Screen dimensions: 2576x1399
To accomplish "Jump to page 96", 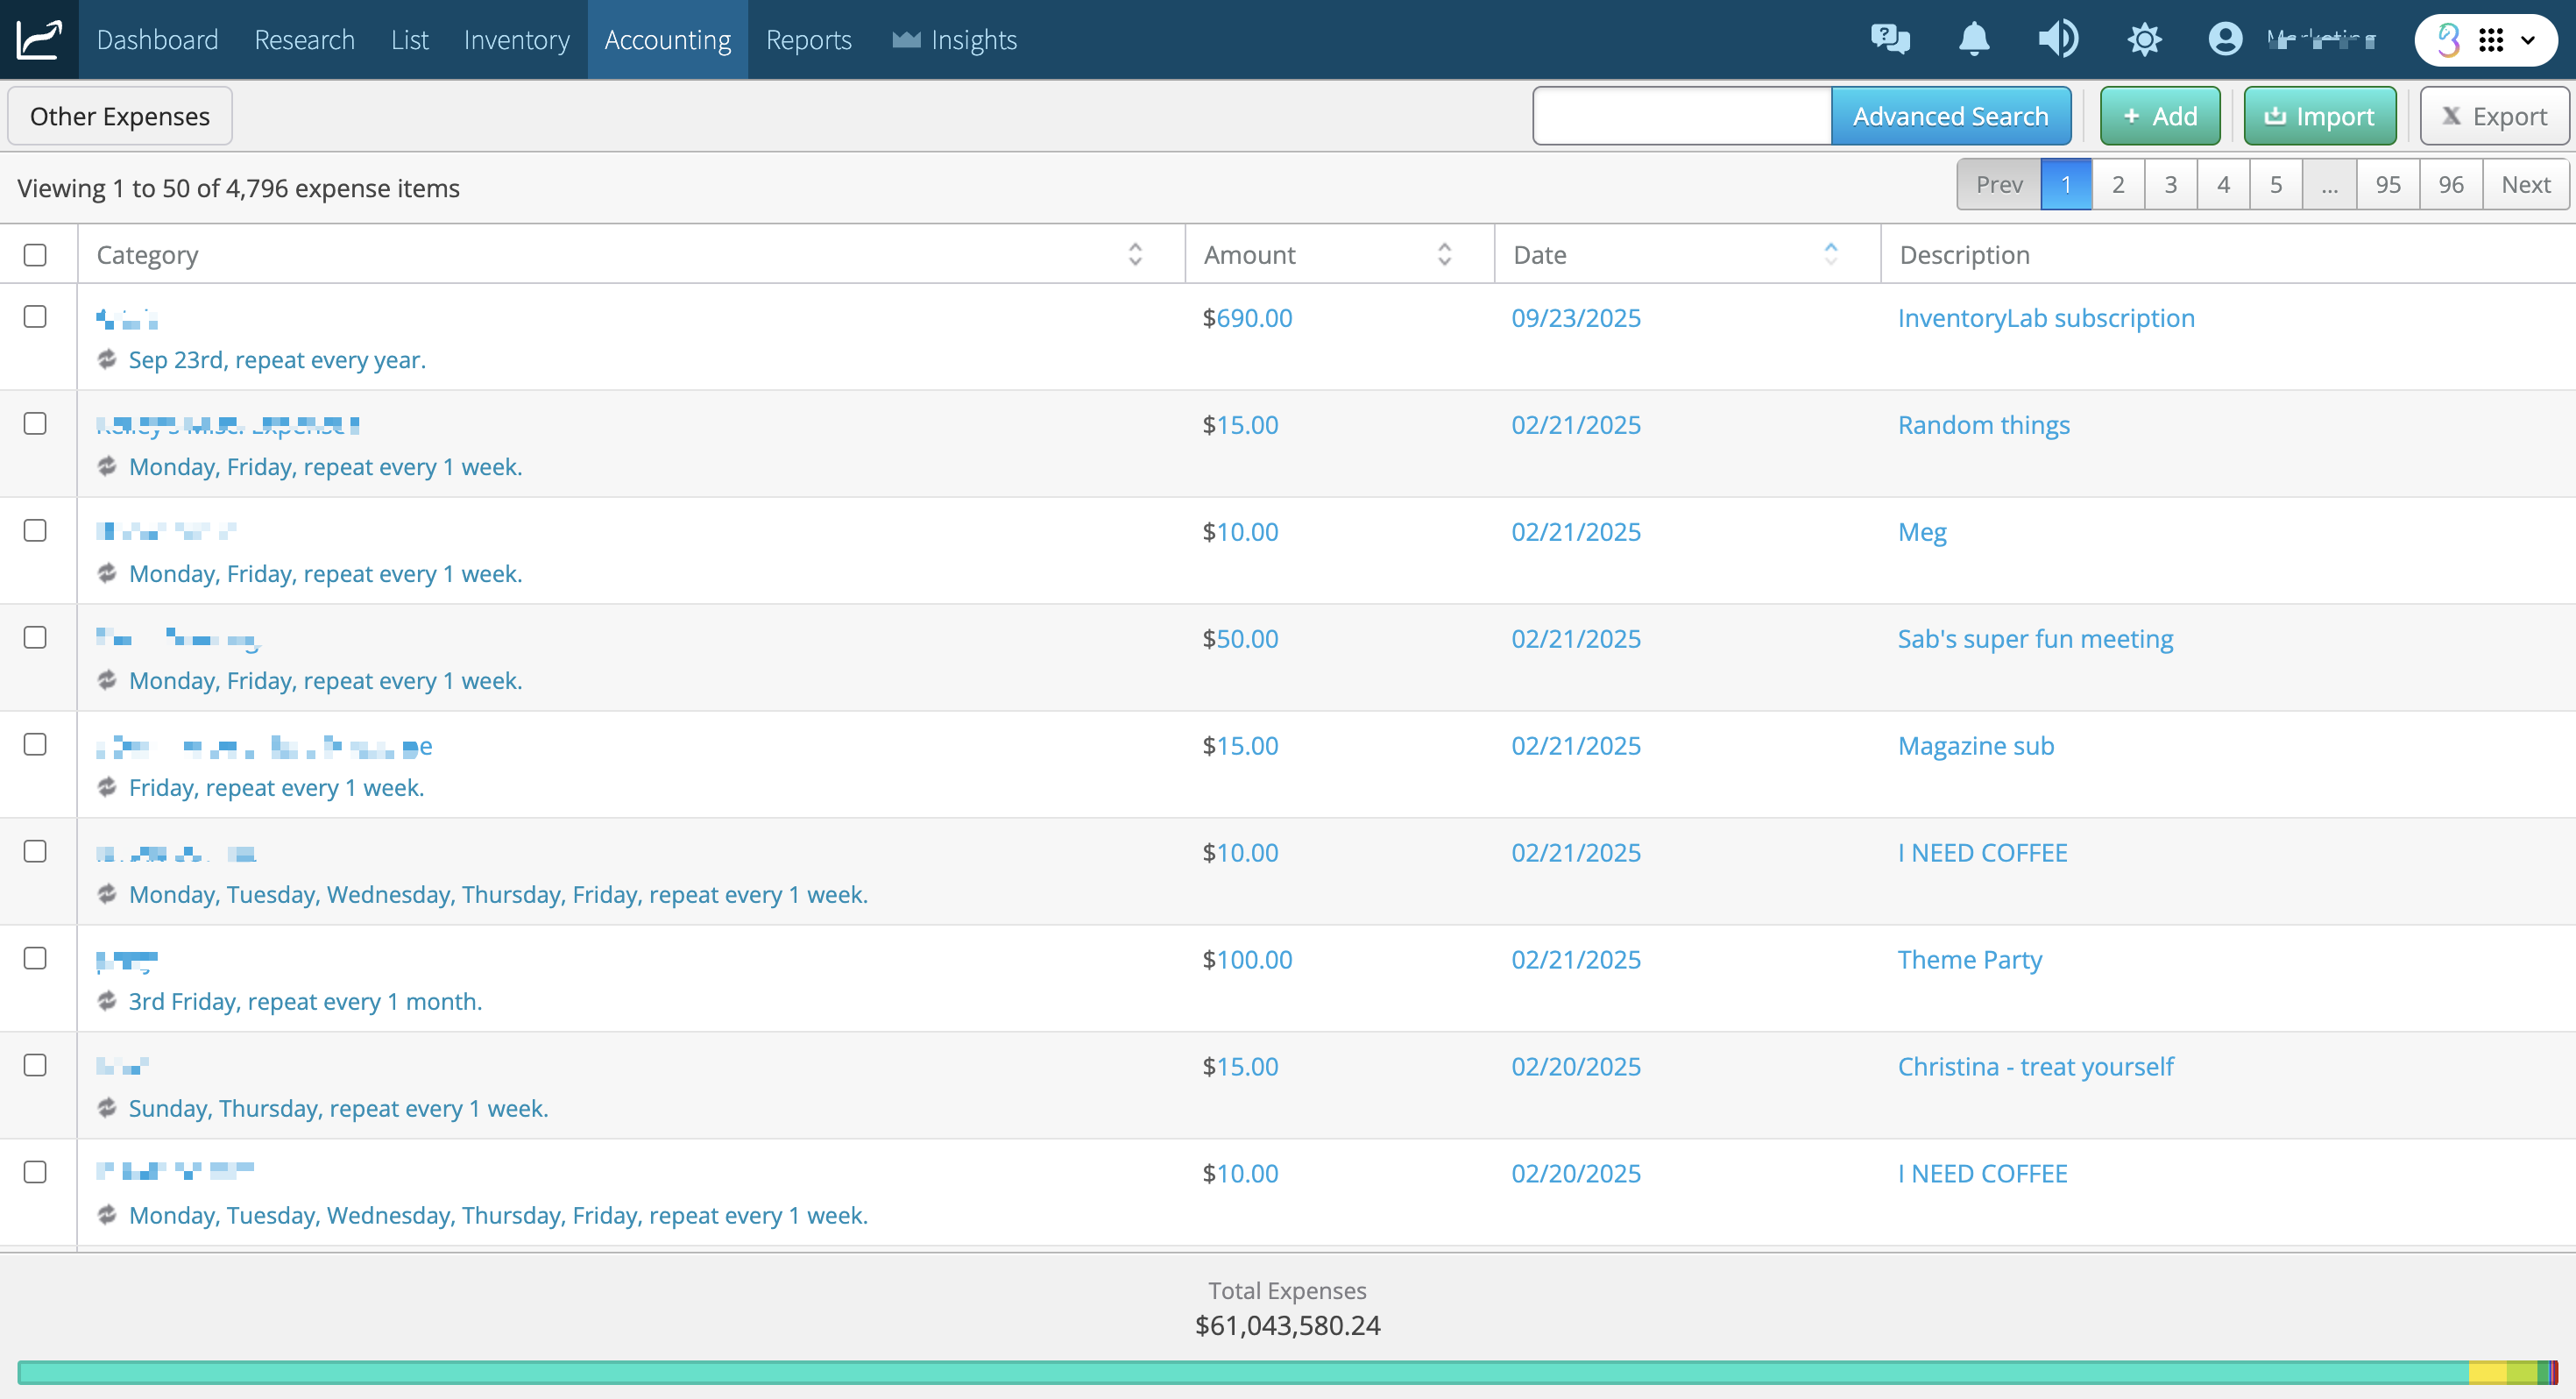I will click(x=2450, y=184).
